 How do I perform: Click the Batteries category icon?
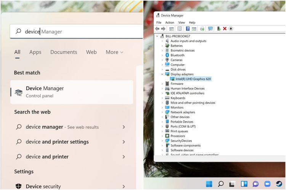pyautogui.click(x=167, y=46)
